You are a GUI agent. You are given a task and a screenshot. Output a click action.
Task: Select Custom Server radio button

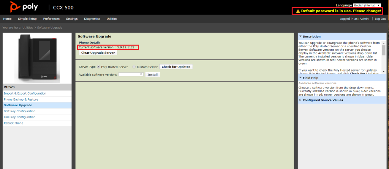click(x=134, y=67)
